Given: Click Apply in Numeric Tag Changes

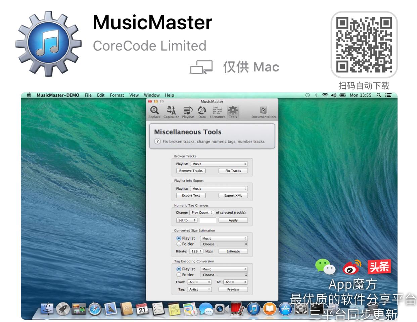Looking at the screenshot, I should (x=233, y=220).
